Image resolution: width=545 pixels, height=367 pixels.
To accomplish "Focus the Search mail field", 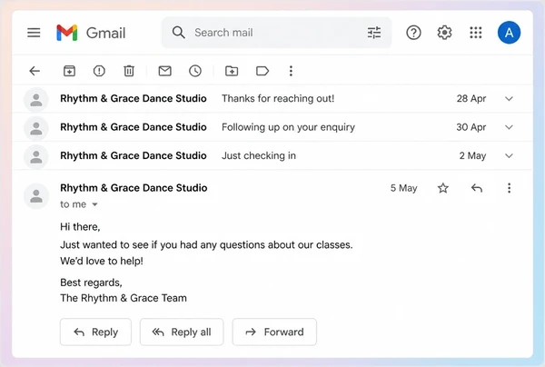I will click(x=276, y=33).
